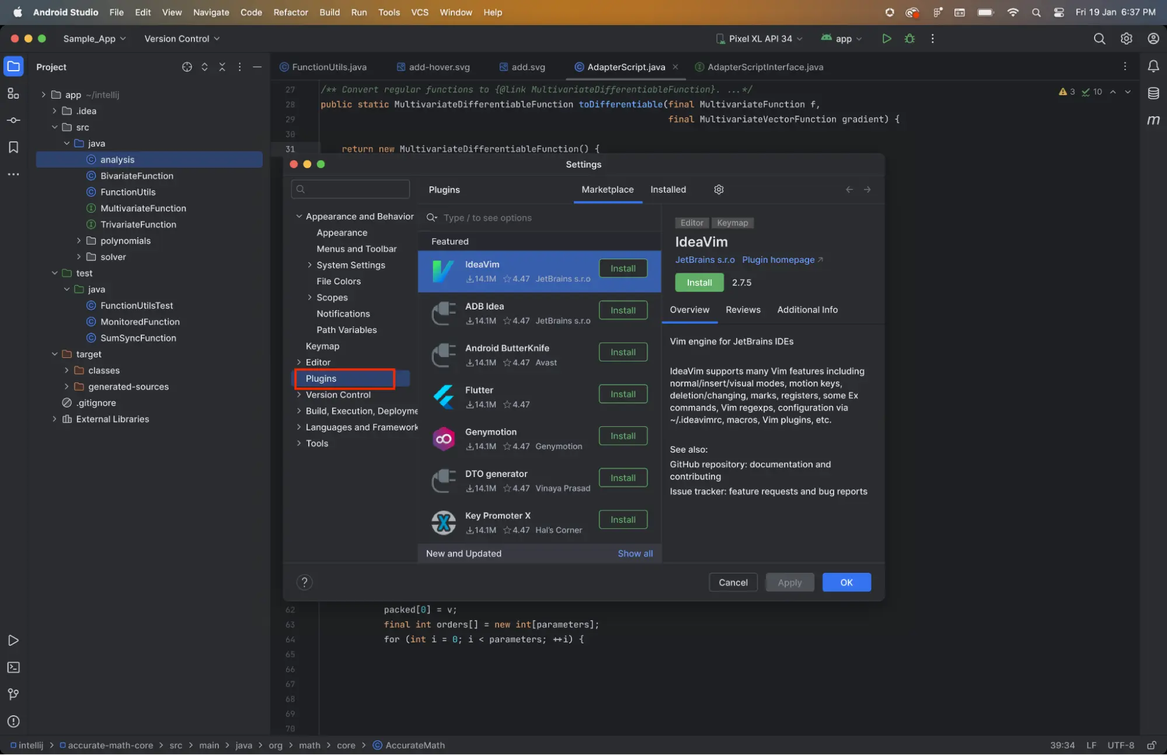Image resolution: width=1167 pixels, height=755 pixels.
Task: Click the warnings indicator showing 3
Action: tap(1067, 92)
